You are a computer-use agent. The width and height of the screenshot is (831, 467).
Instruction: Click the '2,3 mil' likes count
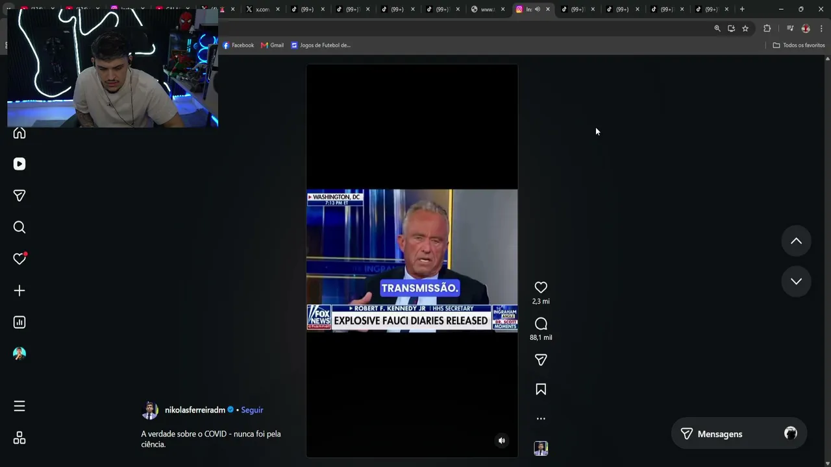tap(541, 302)
